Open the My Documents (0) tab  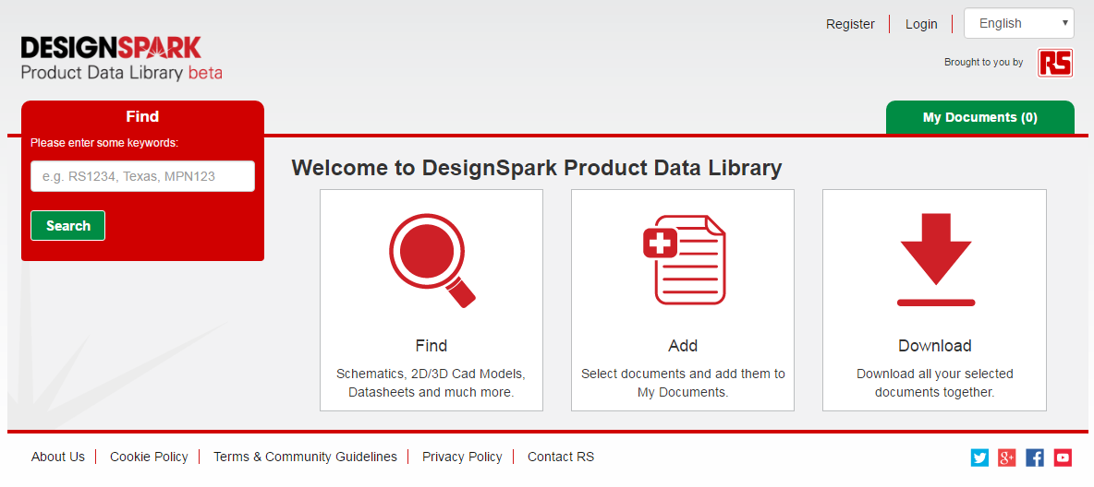pos(979,117)
